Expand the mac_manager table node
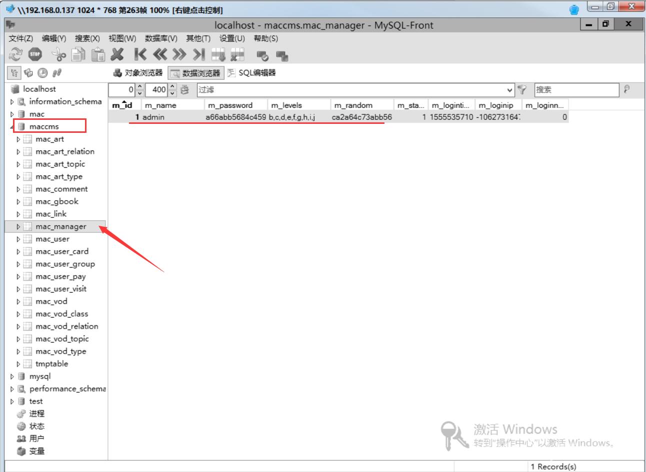Viewport: 646px width, 472px height. (x=18, y=227)
